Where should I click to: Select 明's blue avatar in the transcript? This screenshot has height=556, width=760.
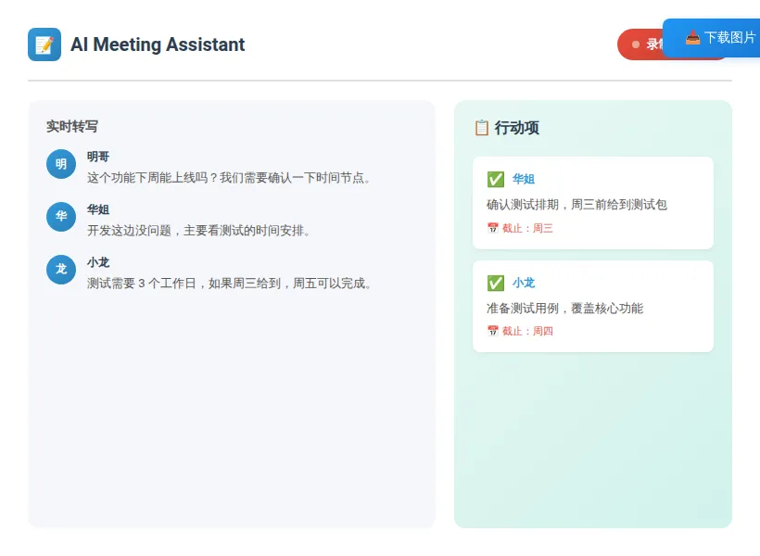[x=61, y=164]
